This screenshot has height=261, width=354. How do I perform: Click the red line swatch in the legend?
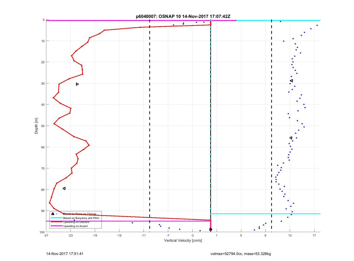(57, 222)
